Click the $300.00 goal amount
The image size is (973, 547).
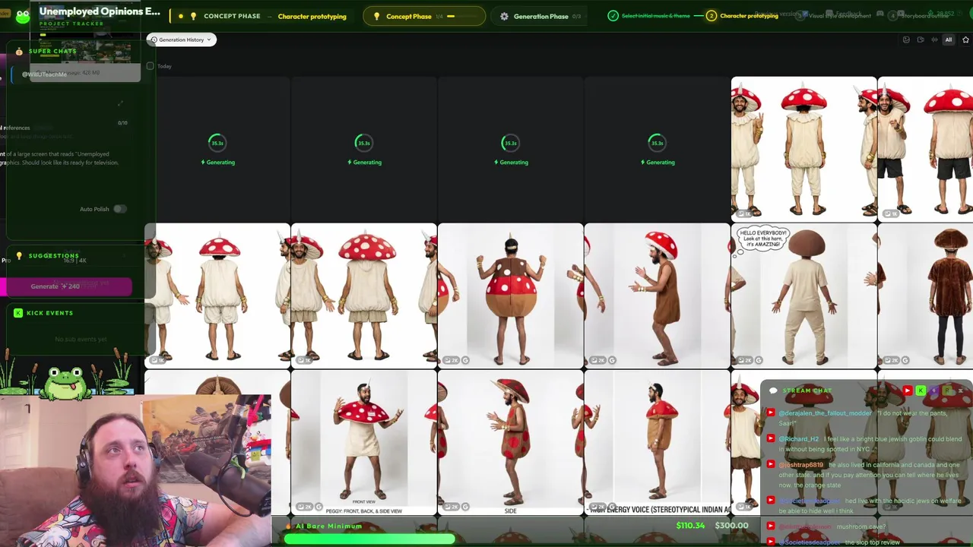pos(731,526)
